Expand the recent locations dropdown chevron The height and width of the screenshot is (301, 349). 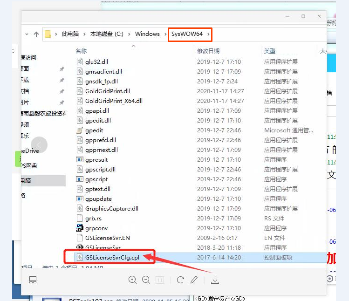pyautogui.click(x=27, y=34)
